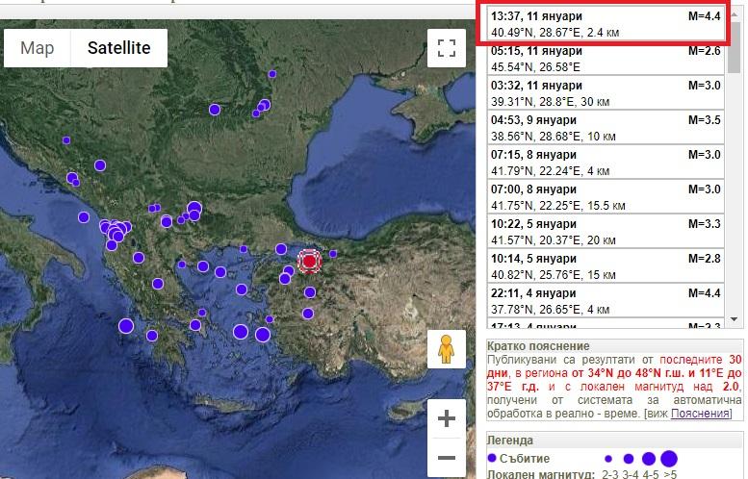Image resolution: width=748 pixels, height=479 pixels.
Task: Pick the 10:22, 5 януари M=3.3 event
Action: pos(604,232)
